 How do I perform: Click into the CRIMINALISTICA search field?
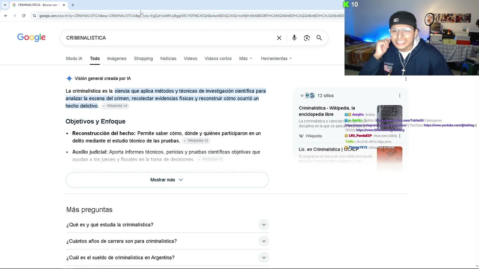168,38
